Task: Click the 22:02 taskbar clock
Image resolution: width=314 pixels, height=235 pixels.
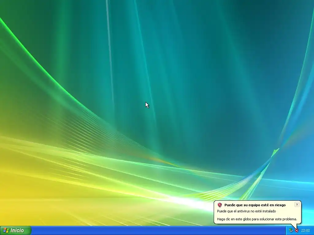Action: point(305,231)
